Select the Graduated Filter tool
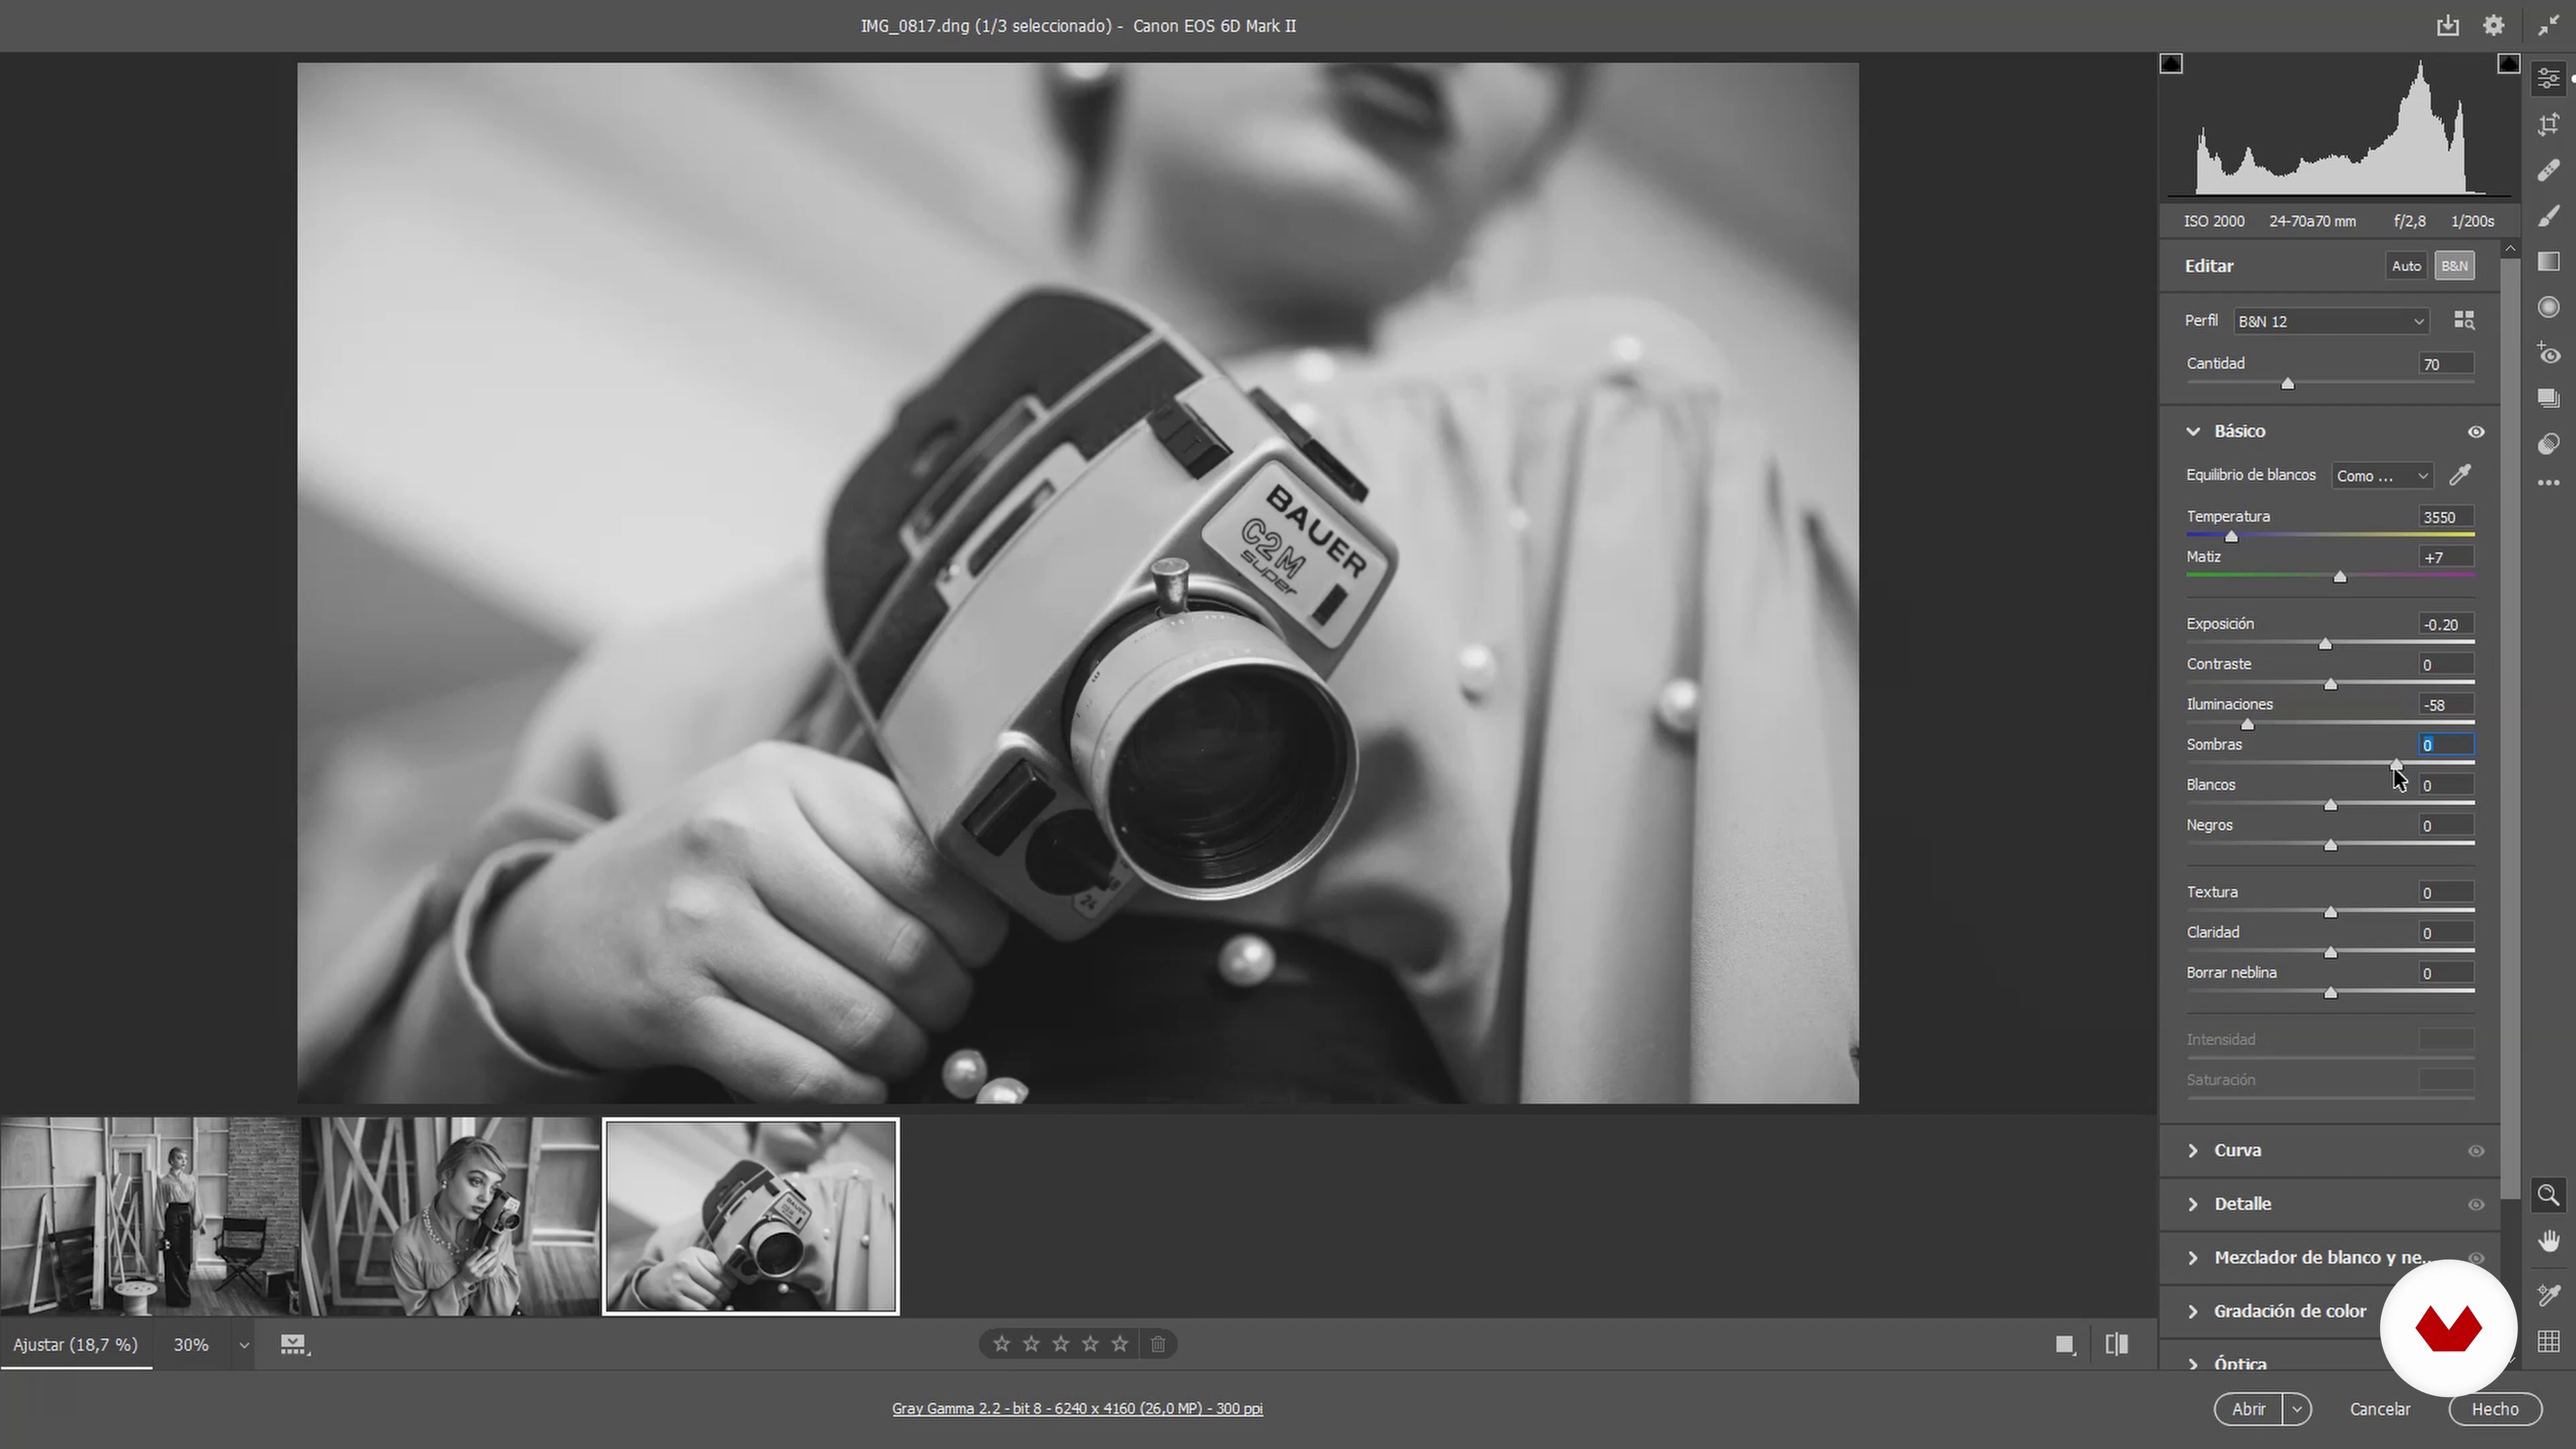This screenshot has height=1449, width=2576. 2548,262
